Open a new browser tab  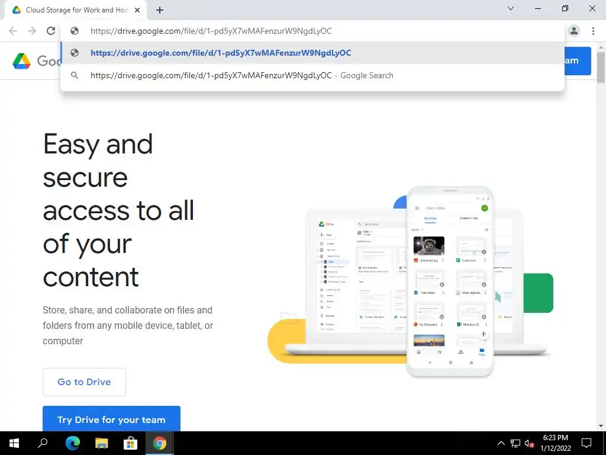160,10
